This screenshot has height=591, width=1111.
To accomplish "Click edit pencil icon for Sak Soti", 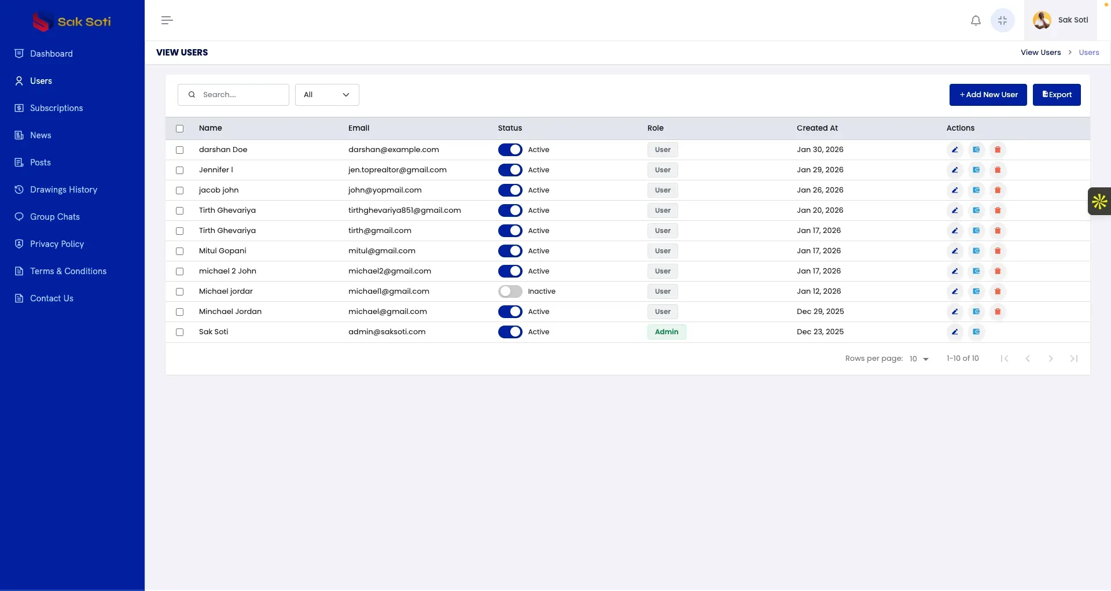I will 955,332.
